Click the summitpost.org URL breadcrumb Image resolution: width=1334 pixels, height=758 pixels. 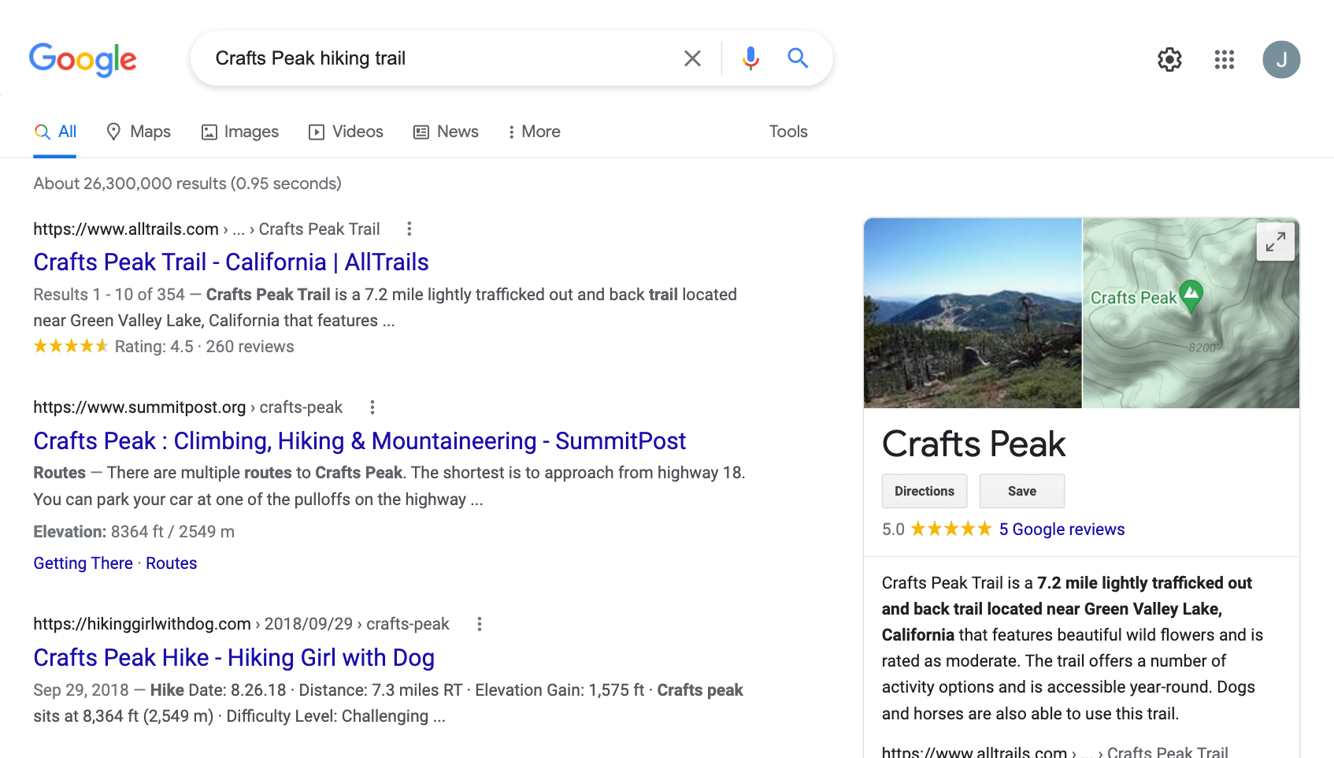point(187,407)
